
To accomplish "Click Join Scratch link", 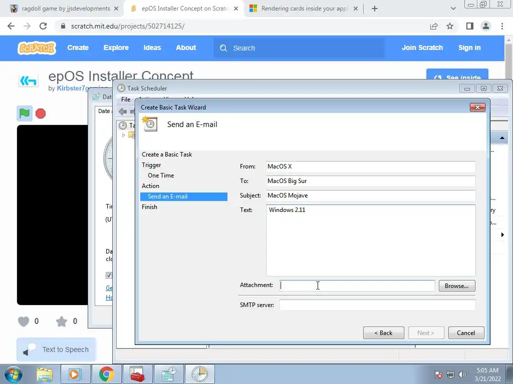I will (x=422, y=47).
